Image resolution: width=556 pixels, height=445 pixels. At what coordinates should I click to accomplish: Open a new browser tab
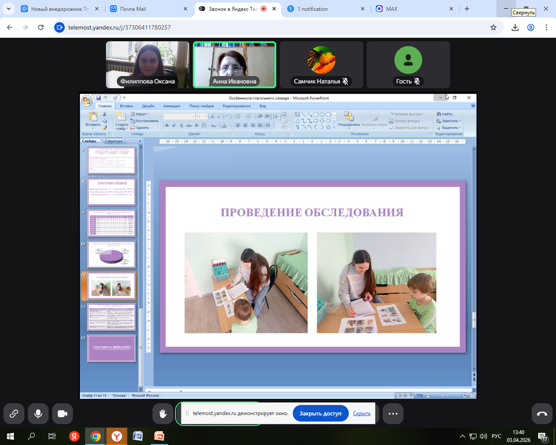(467, 9)
